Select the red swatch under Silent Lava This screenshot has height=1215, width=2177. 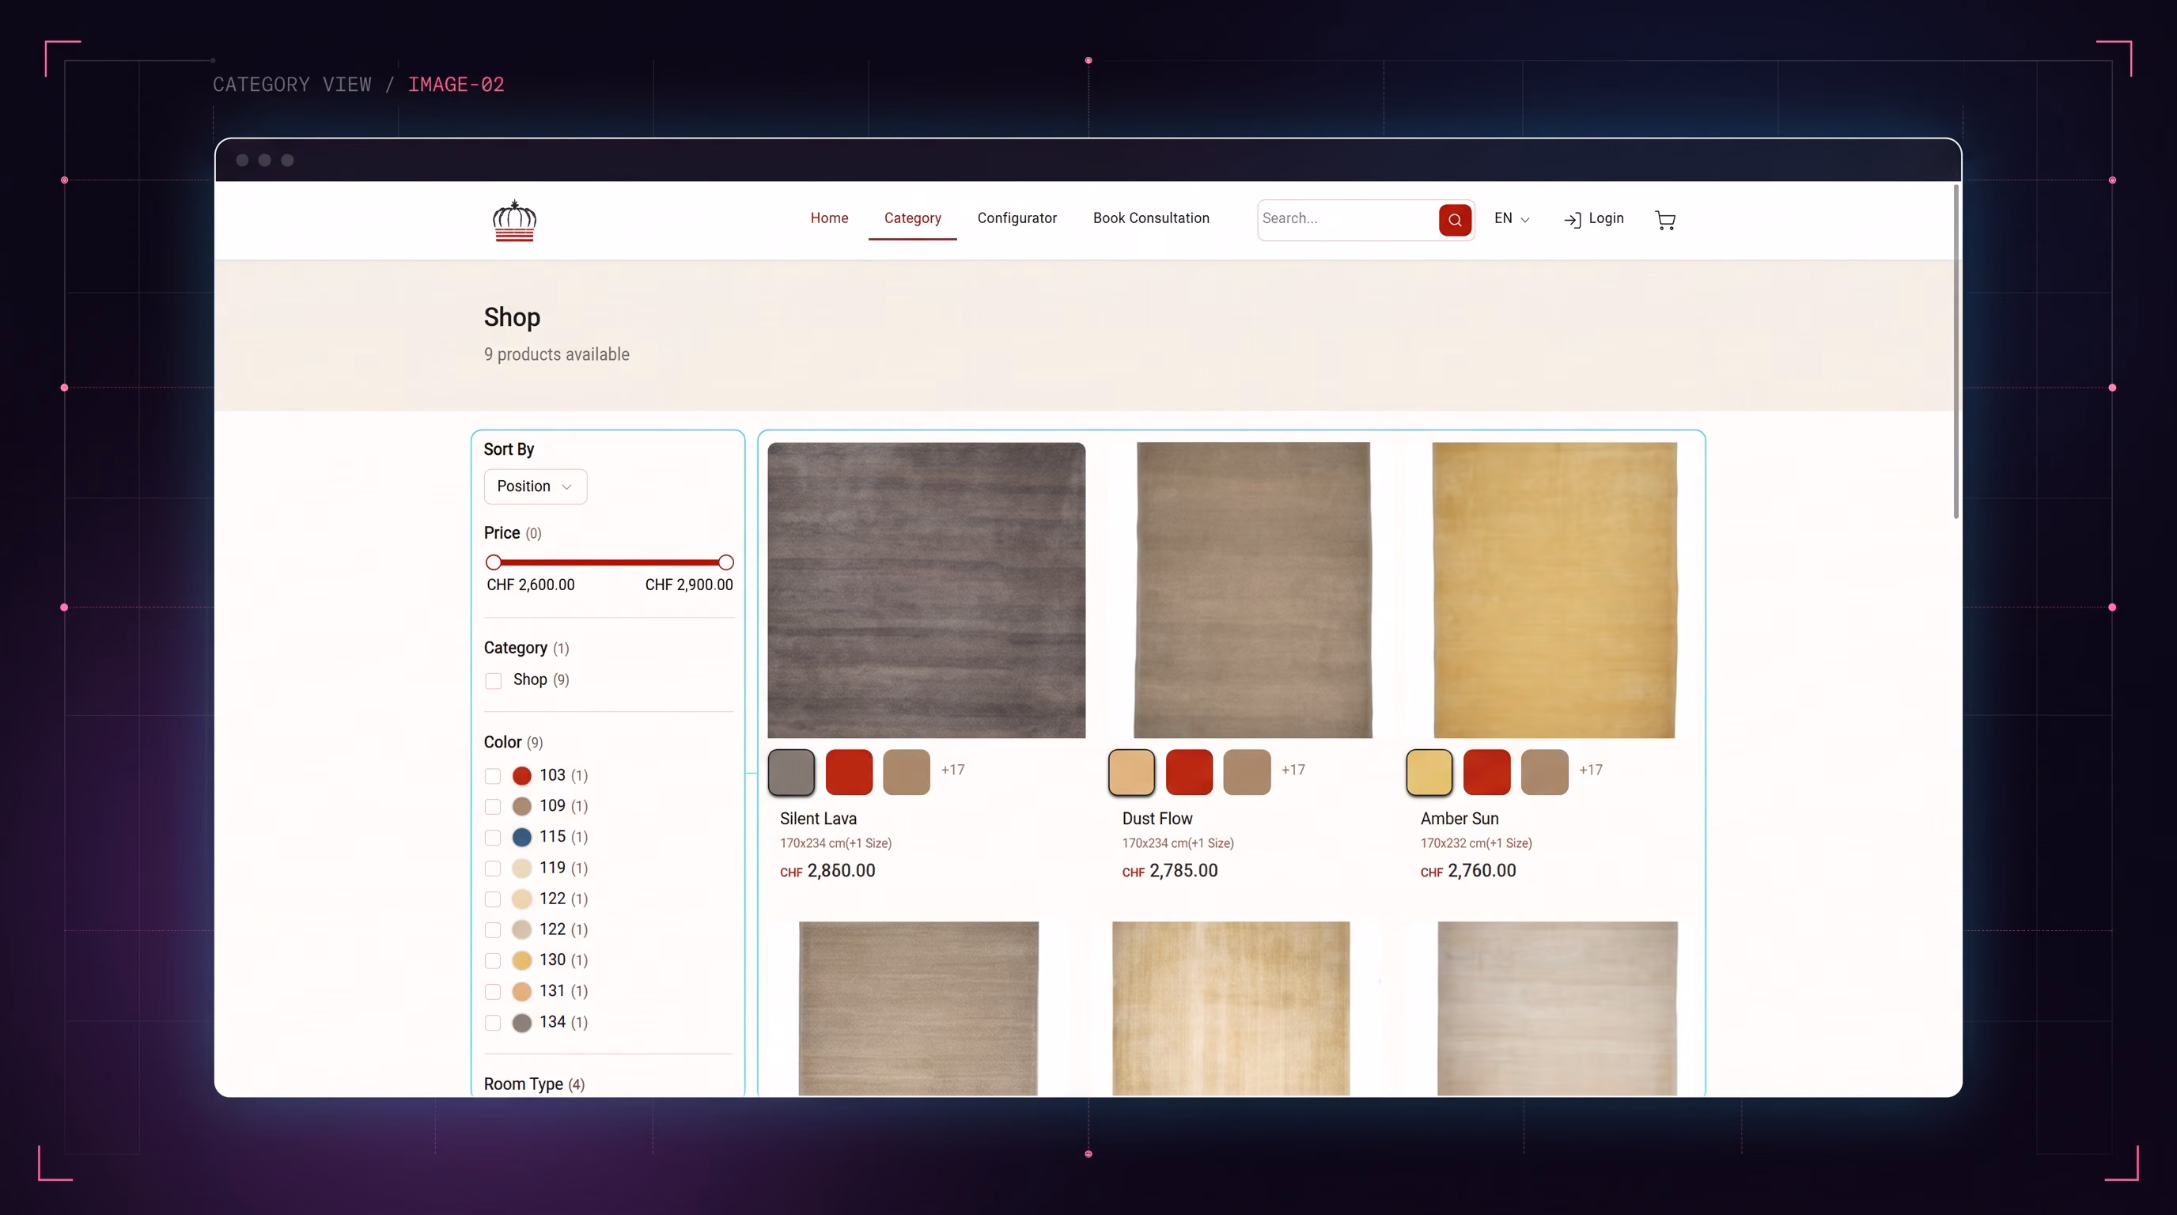[849, 771]
